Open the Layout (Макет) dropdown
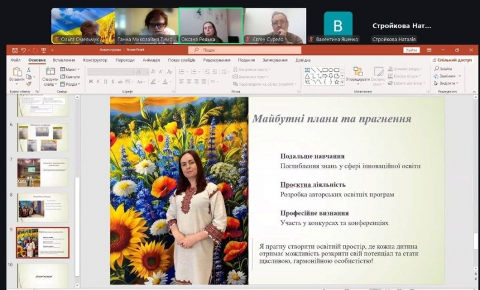Image resolution: width=480 pixels, height=290 pixels. coord(70,70)
